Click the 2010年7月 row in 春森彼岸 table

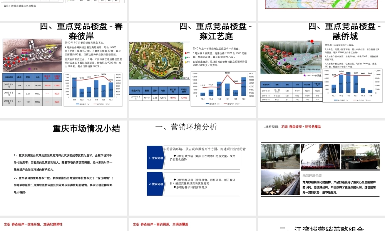pyautogui.click(x=32, y=102)
